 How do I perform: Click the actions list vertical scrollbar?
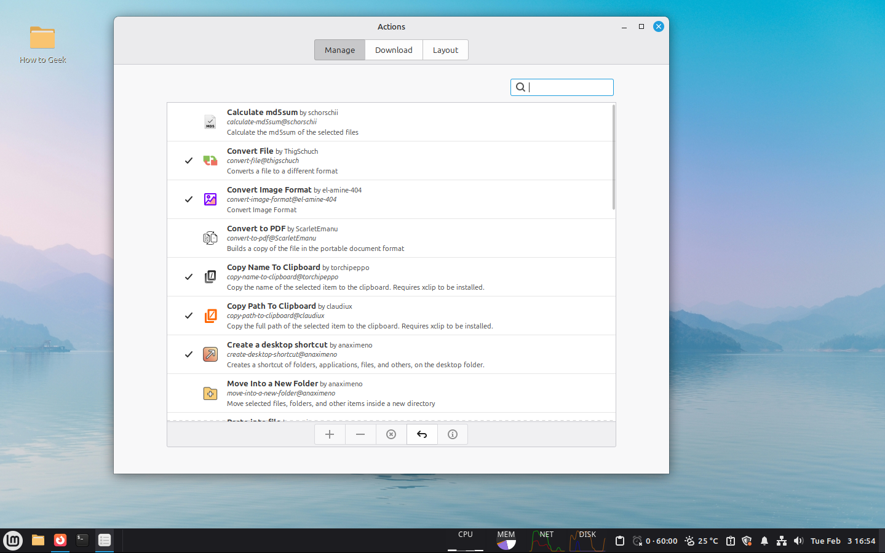[613, 157]
